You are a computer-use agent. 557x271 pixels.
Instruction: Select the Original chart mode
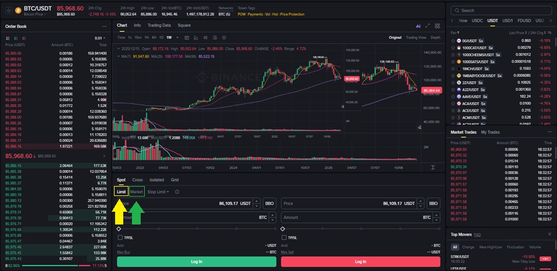click(395, 38)
